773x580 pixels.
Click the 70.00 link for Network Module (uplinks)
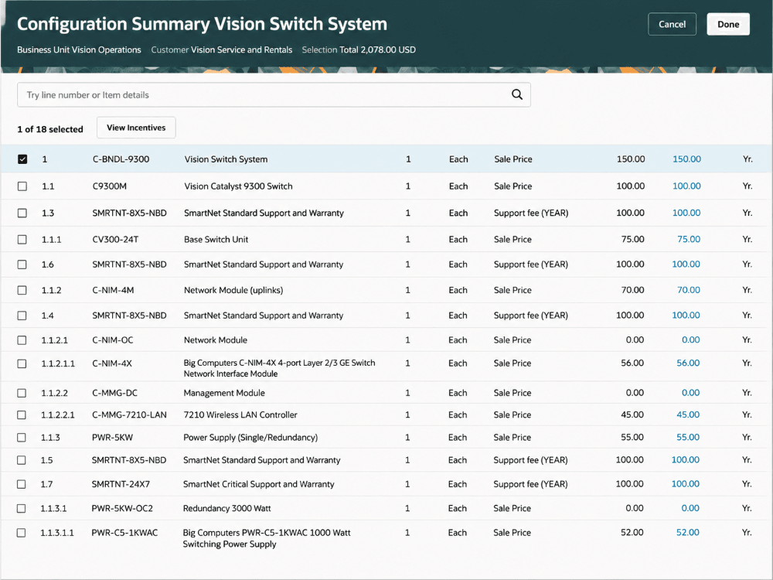click(x=688, y=290)
